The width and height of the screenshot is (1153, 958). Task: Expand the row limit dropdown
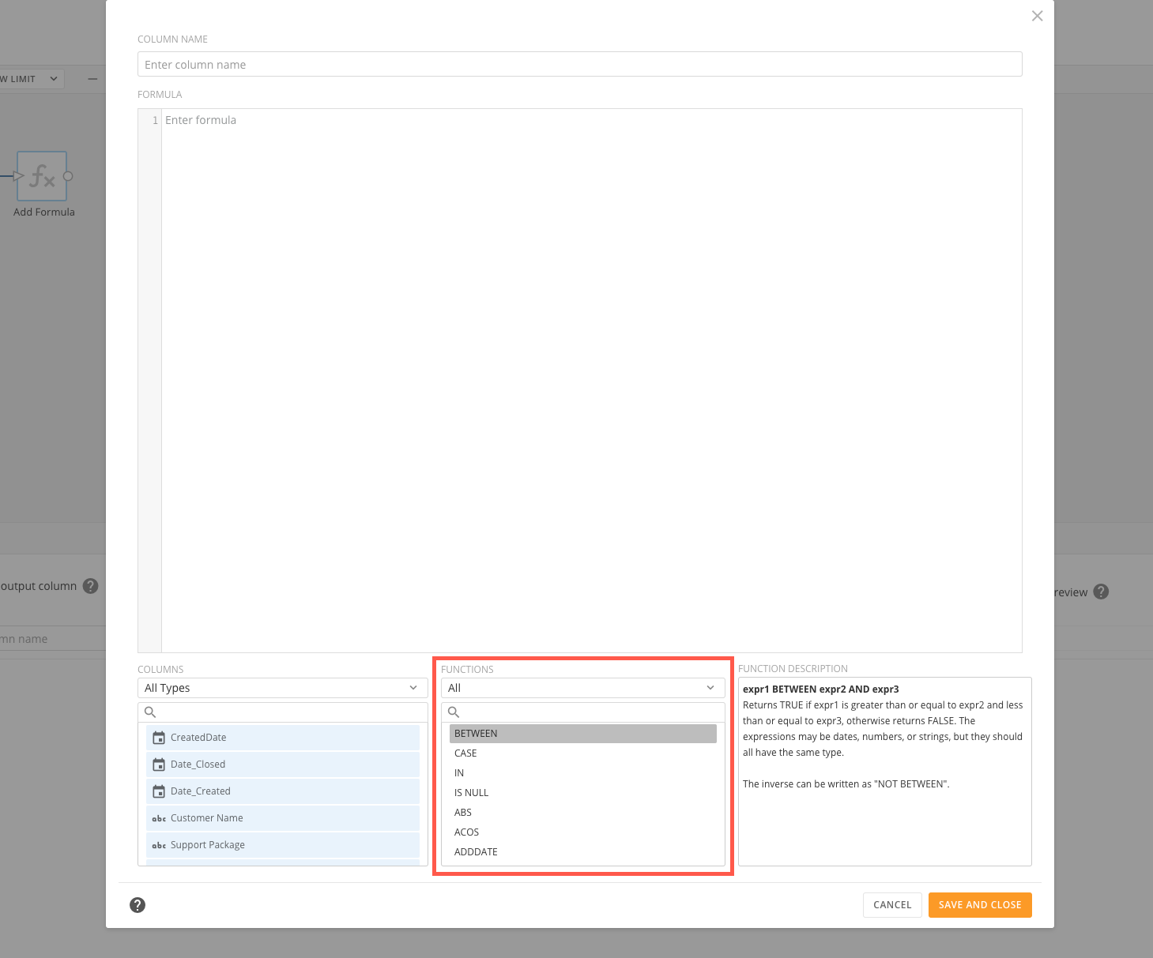[53, 78]
